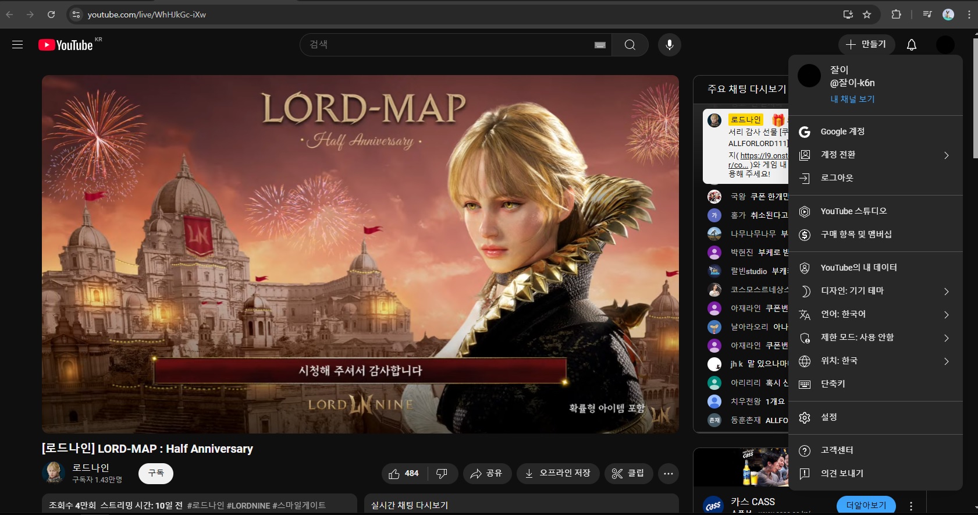Subscribe with the 구독 button
Viewport: 978px width, 515px height.
pyautogui.click(x=156, y=474)
